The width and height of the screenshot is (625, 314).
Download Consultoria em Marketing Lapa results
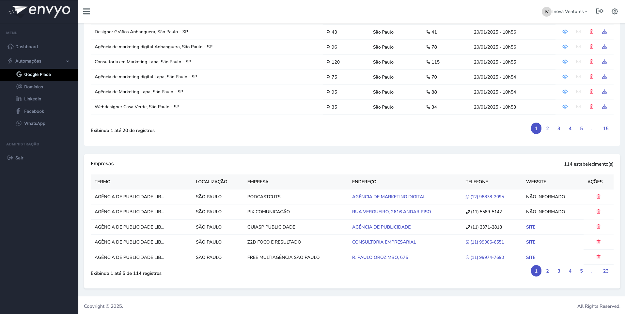click(x=604, y=62)
